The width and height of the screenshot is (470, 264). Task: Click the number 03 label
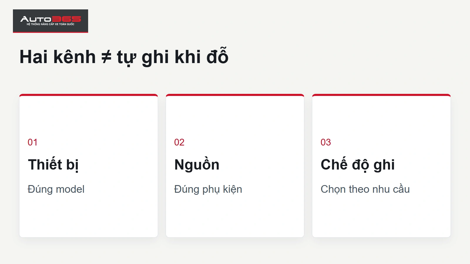coord(326,142)
